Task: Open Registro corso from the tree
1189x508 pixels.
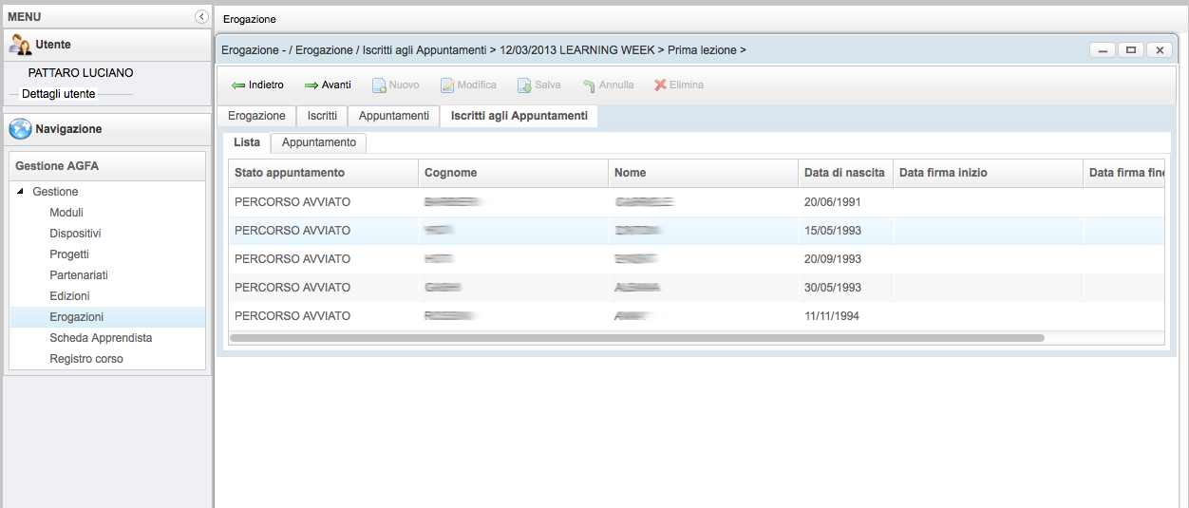Action: [x=86, y=359]
